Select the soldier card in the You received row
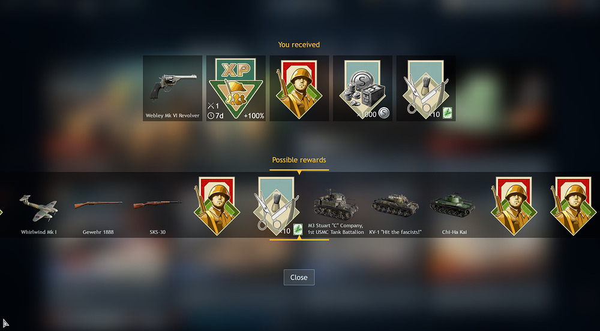This screenshot has height=331, width=600. point(299,88)
